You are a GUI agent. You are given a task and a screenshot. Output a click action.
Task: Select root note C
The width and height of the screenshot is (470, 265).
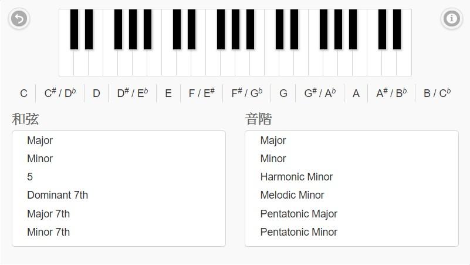click(23, 93)
